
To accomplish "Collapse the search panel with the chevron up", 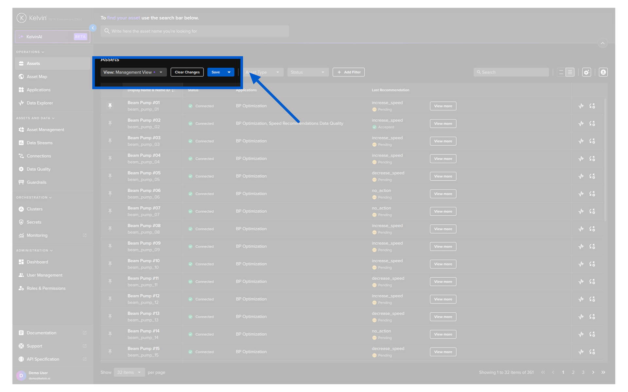I will pyautogui.click(x=602, y=43).
